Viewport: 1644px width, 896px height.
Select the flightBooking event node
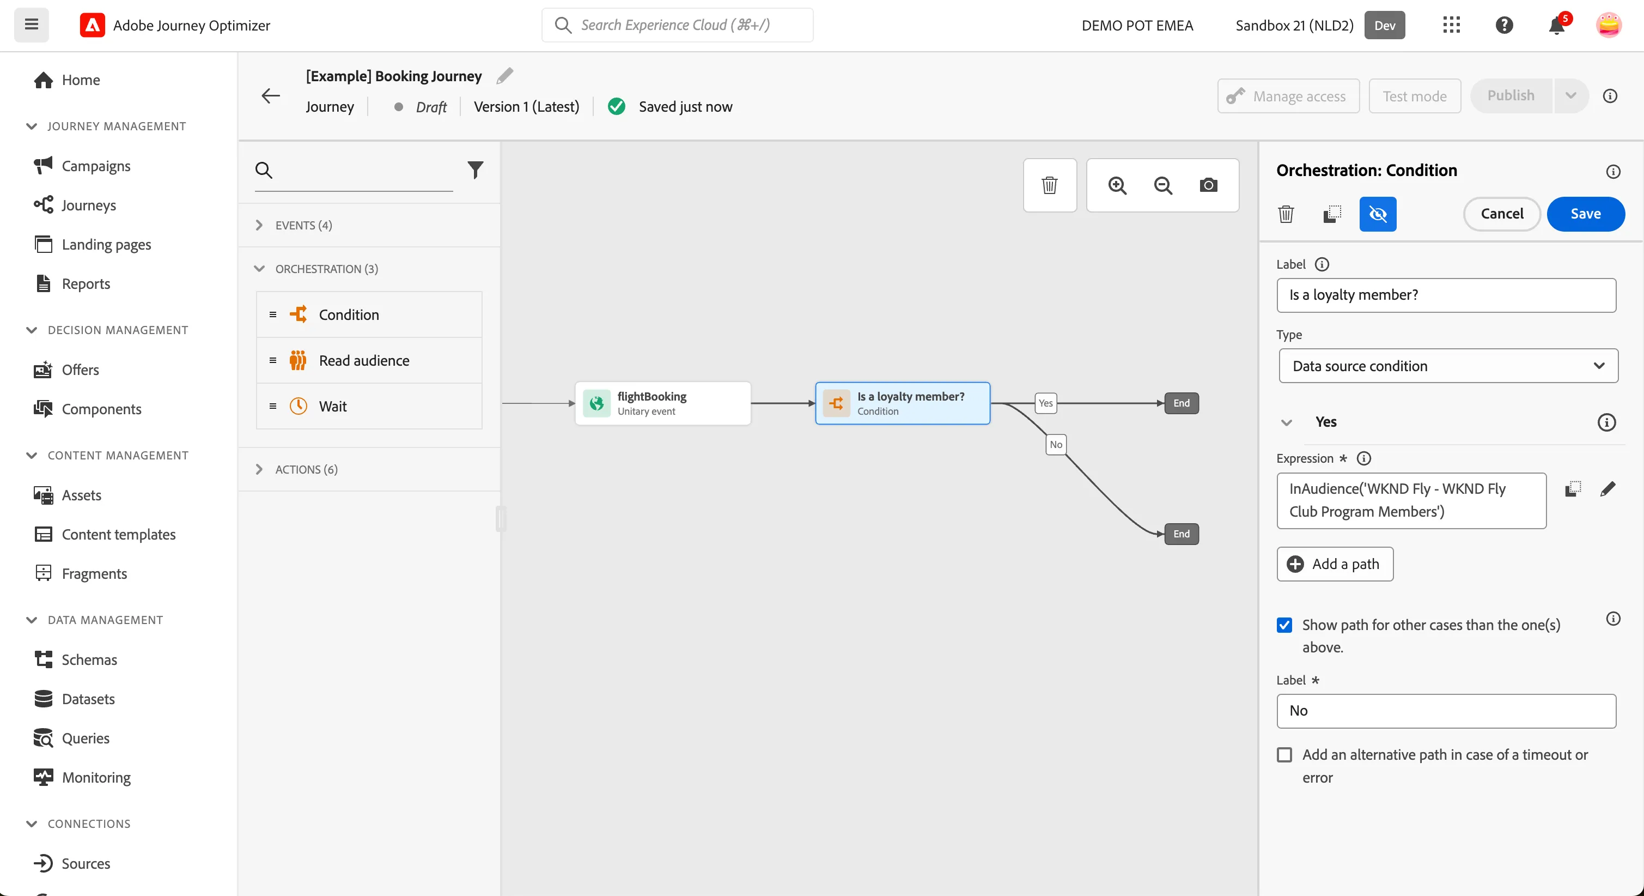[662, 403]
